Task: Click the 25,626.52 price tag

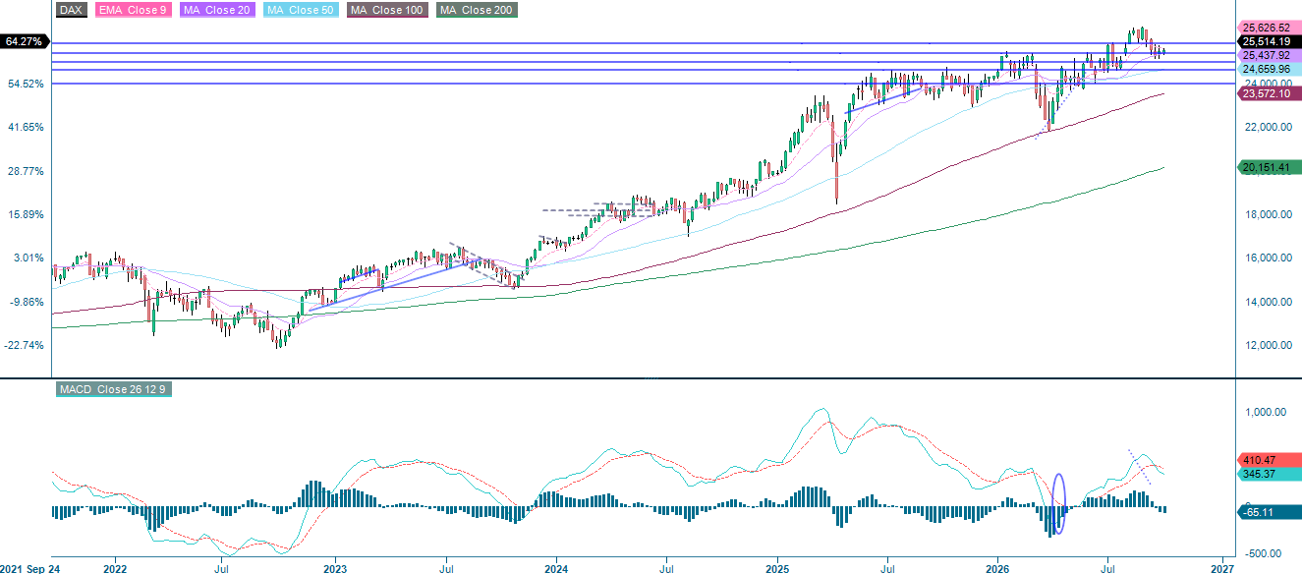Action: 1269,28
